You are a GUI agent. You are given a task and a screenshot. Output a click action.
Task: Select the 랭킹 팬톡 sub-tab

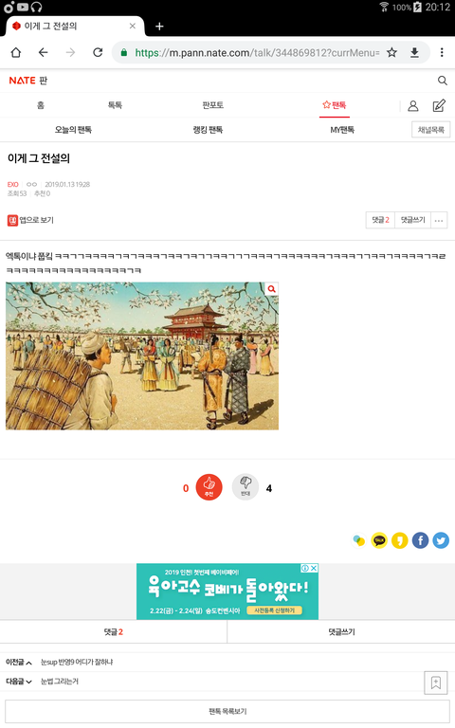coord(208,130)
